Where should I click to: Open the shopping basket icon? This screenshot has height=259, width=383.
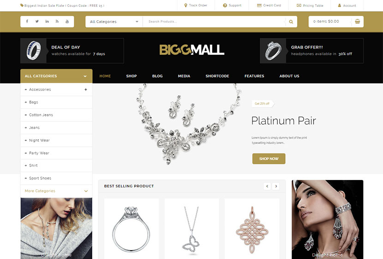[x=357, y=22]
